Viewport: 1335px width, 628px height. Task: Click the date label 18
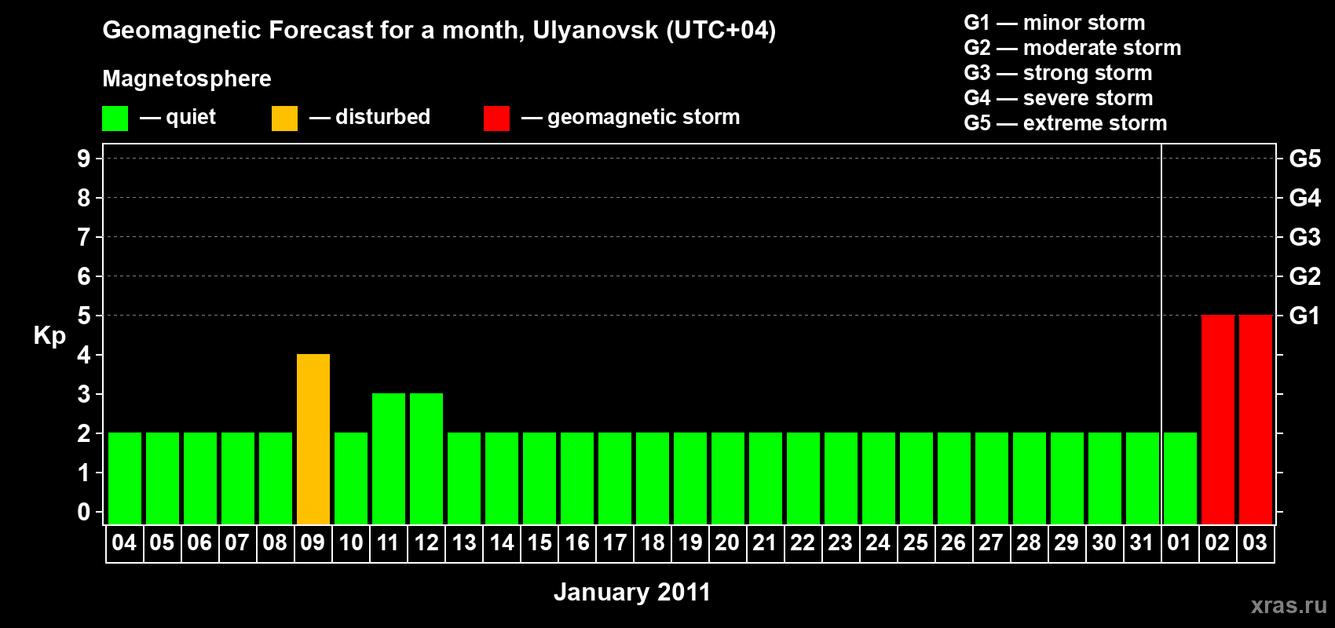tap(653, 543)
